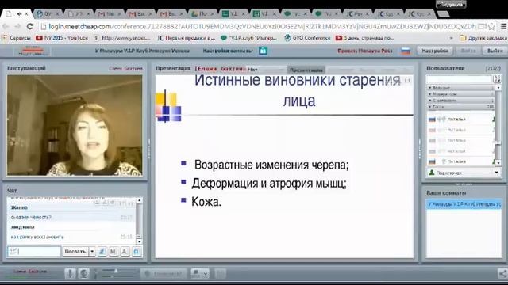
Task: Open the Send button dropdown arrow in chat
Action: (92, 251)
